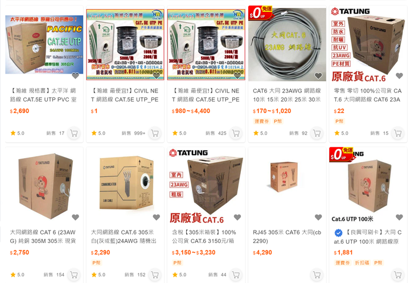Add the $170~$1,020 CAT6 coil to cart
Screen dimensions: 410x283
coord(317,133)
